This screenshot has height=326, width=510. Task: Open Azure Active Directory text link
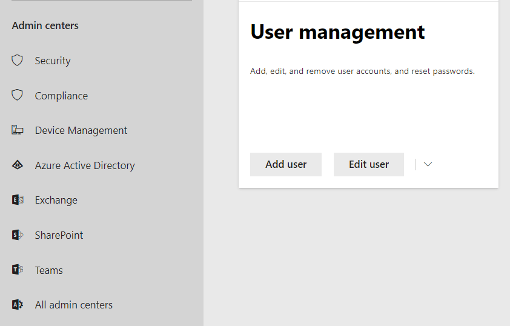[x=85, y=165]
